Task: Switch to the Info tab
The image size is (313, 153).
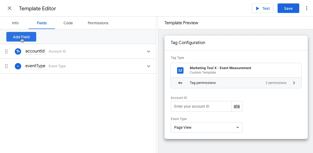Action: [x=15, y=23]
